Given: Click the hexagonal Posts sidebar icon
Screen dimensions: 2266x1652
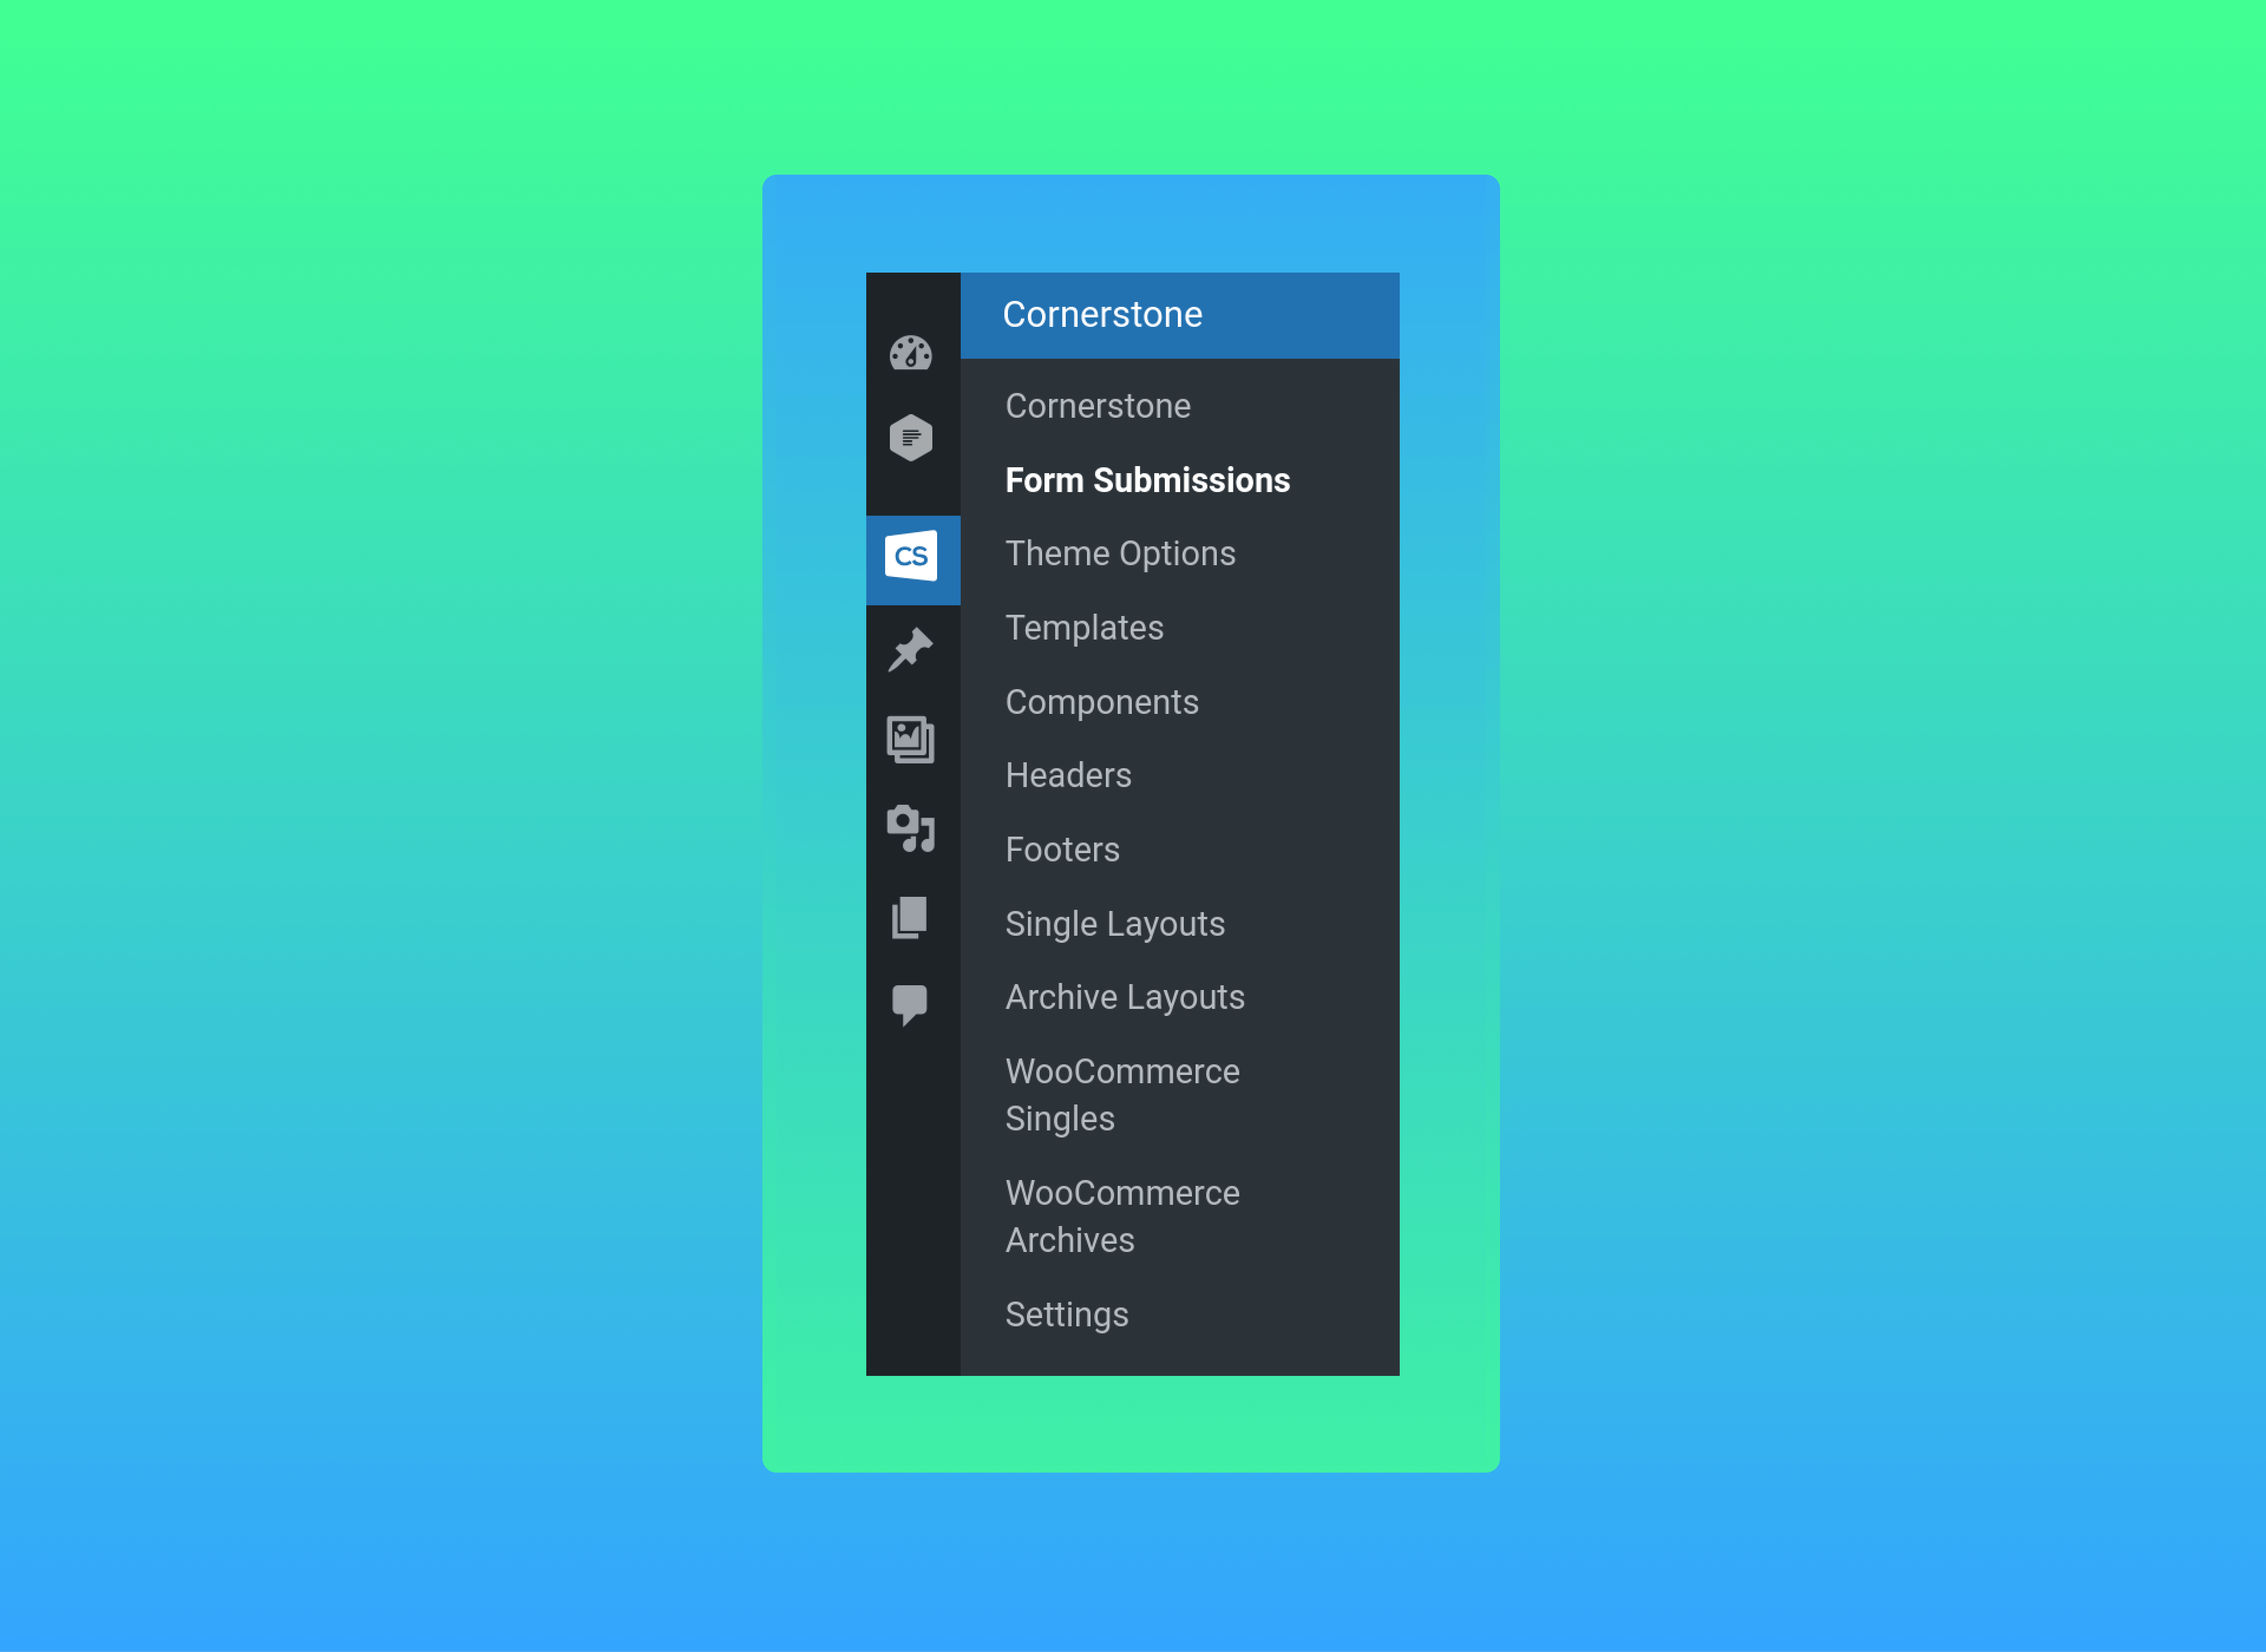Looking at the screenshot, I should 911,437.
